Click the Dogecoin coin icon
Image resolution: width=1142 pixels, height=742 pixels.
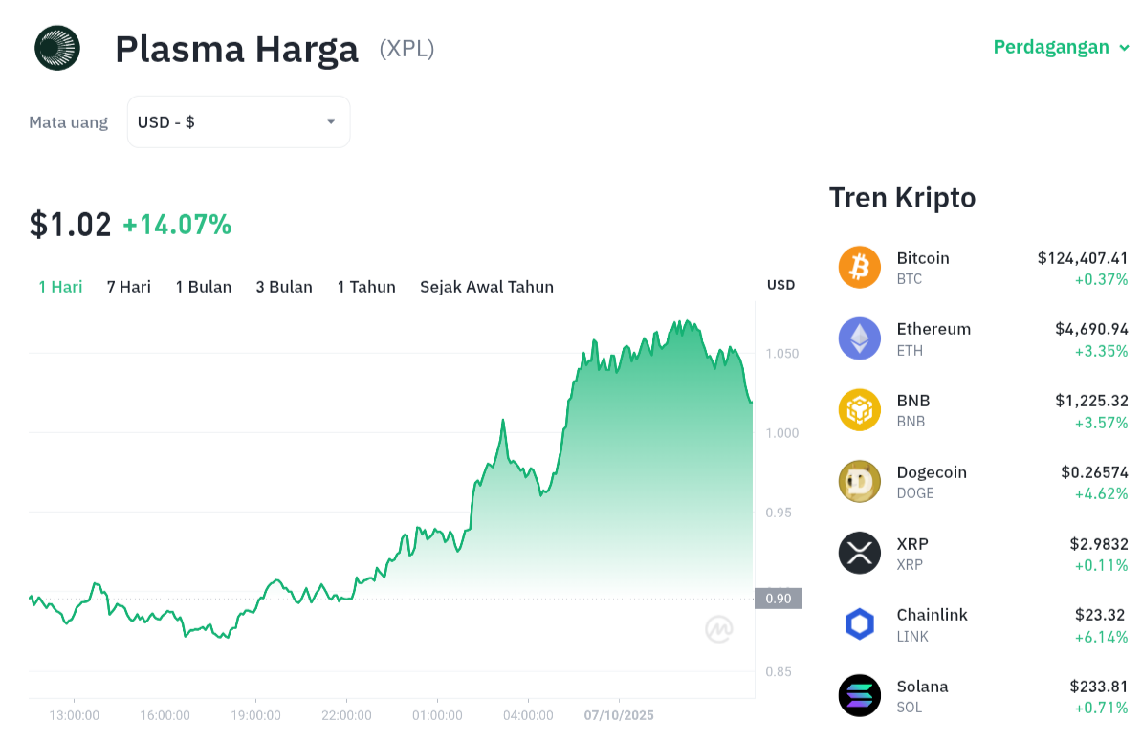[859, 482]
